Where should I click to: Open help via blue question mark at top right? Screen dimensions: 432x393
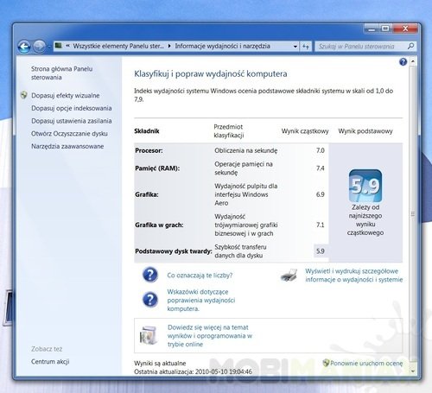pos(403,61)
